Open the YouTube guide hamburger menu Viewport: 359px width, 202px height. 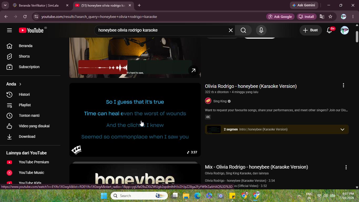coord(9,30)
